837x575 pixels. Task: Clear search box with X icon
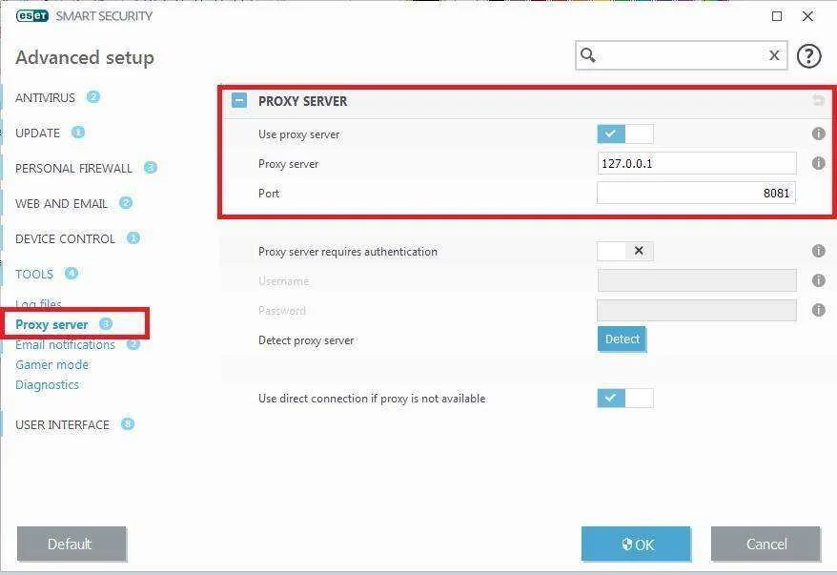(x=774, y=55)
